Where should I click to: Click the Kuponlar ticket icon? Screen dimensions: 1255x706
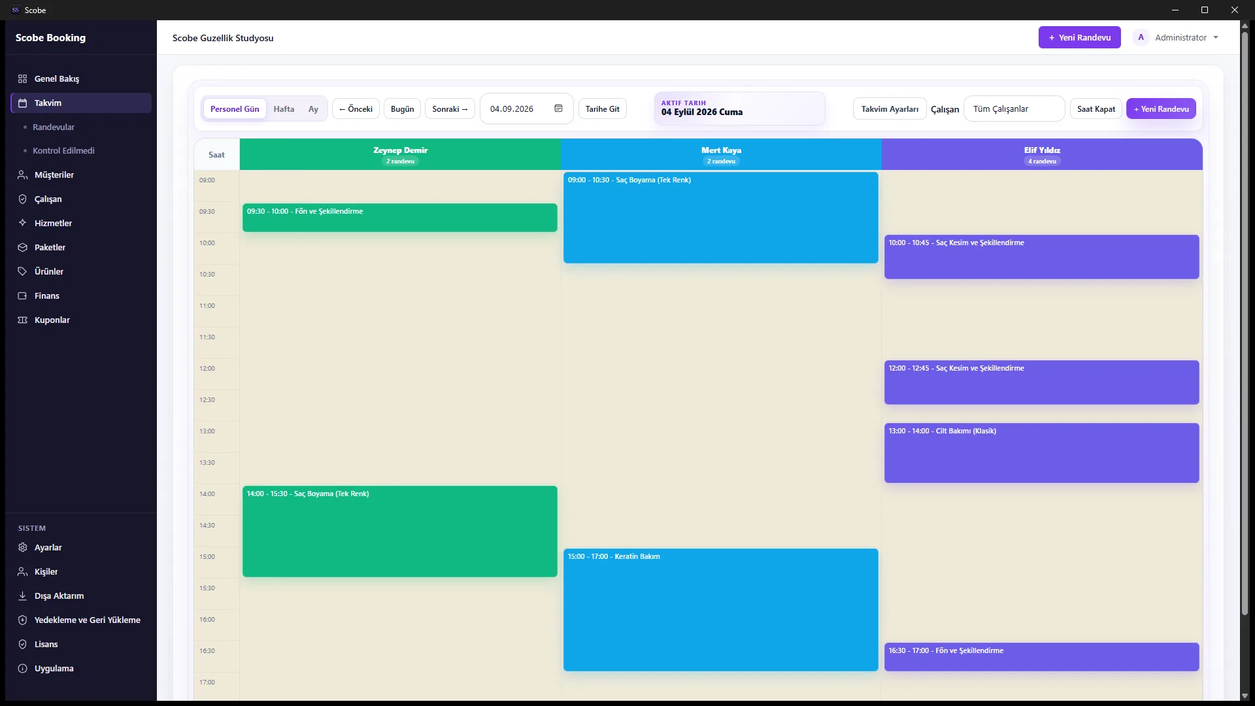tap(22, 320)
